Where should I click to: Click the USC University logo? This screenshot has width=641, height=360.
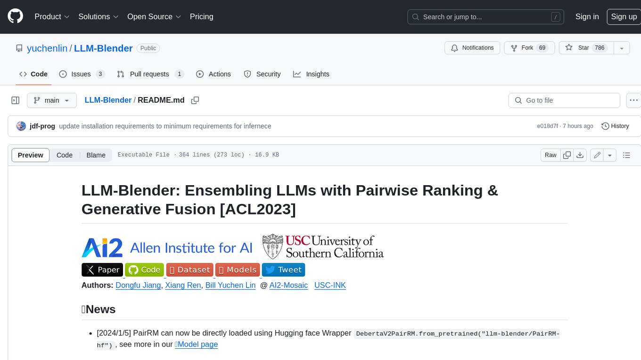pyautogui.click(x=323, y=247)
